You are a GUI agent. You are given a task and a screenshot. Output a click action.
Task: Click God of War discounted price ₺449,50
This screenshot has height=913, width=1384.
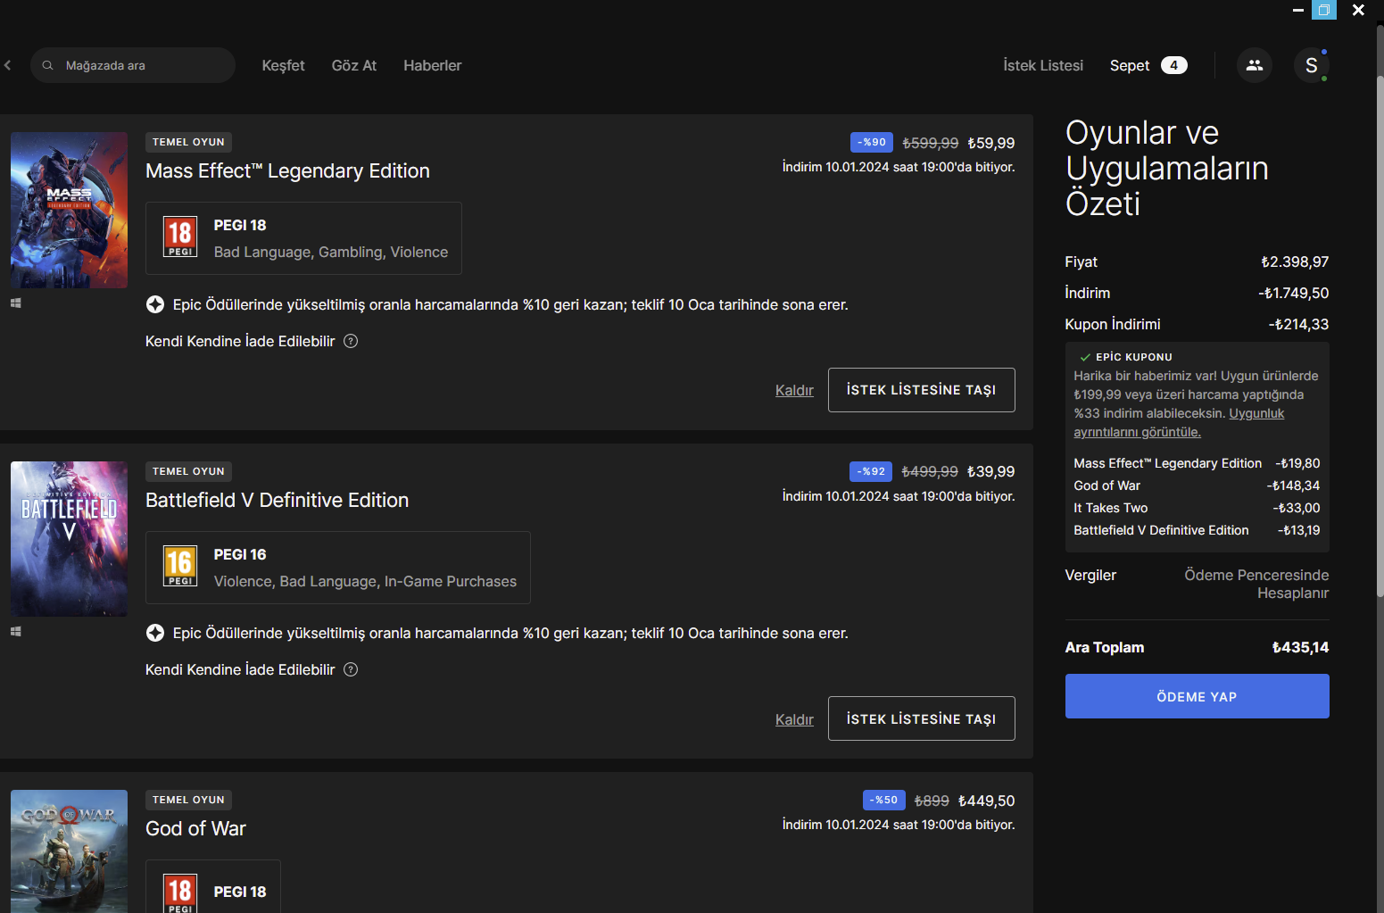(x=987, y=801)
